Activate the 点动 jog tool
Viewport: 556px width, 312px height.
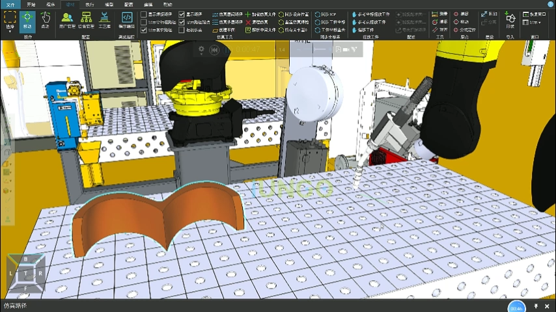tap(45, 21)
